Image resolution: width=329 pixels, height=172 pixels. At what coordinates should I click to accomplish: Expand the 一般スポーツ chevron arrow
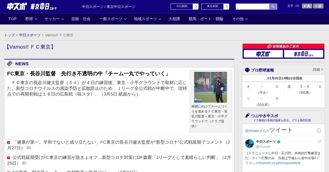tap(125, 19)
